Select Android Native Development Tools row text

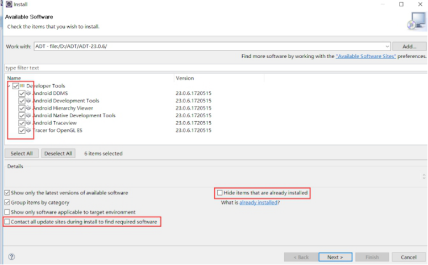tap(74, 115)
